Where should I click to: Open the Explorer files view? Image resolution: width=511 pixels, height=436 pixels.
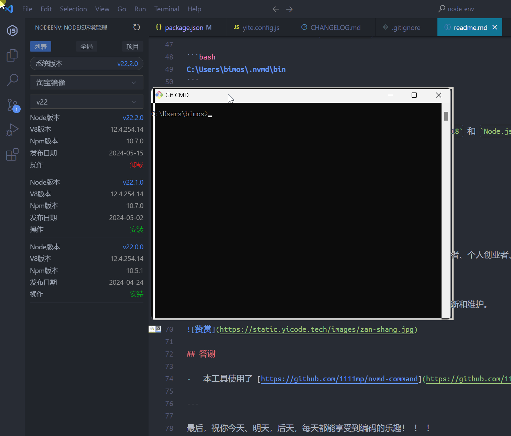pos(12,55)
